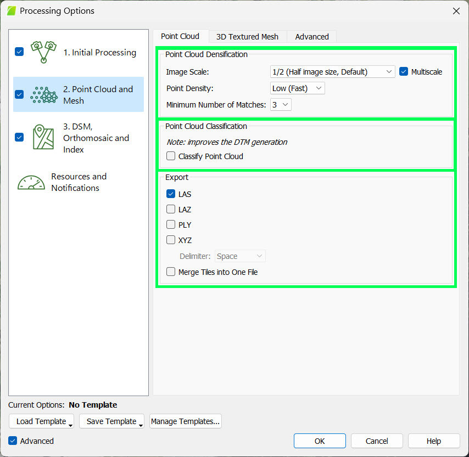Enable Merge Tiles into One File
Viewport: 469px width, 457px height.
coord(171,272)
